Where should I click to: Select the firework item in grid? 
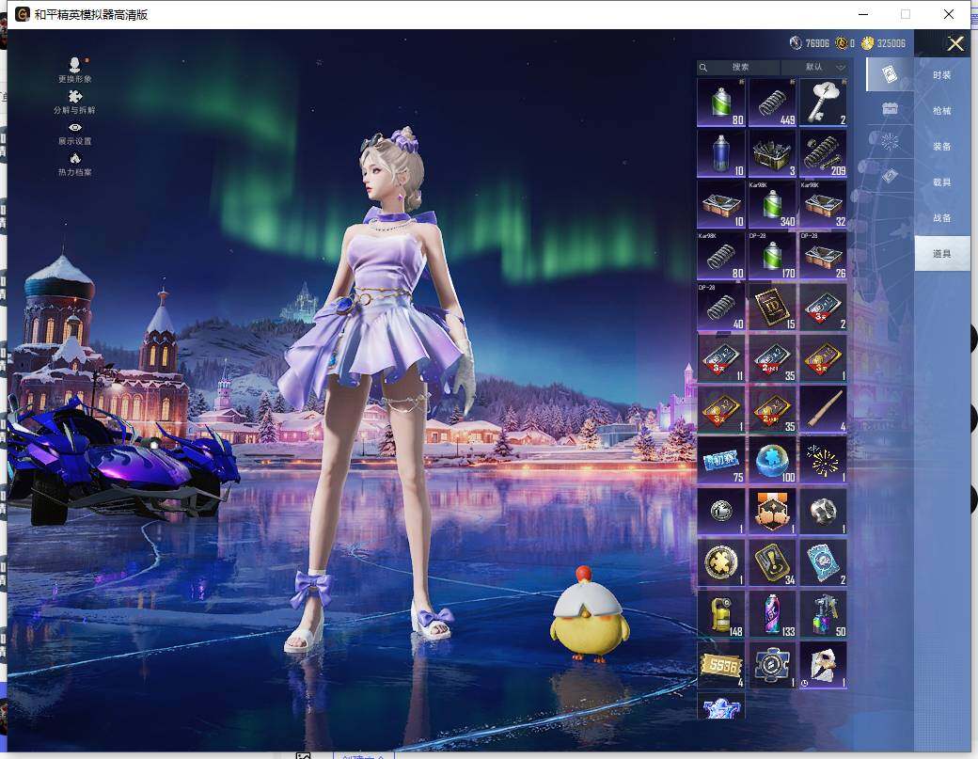point(824,460)
